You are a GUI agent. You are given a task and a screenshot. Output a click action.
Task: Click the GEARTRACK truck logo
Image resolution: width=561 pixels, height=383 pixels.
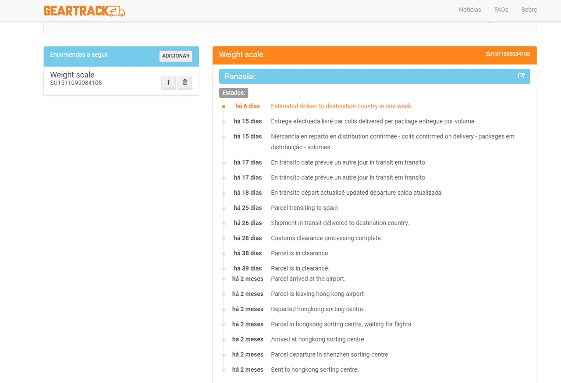(x=85, y=11)
